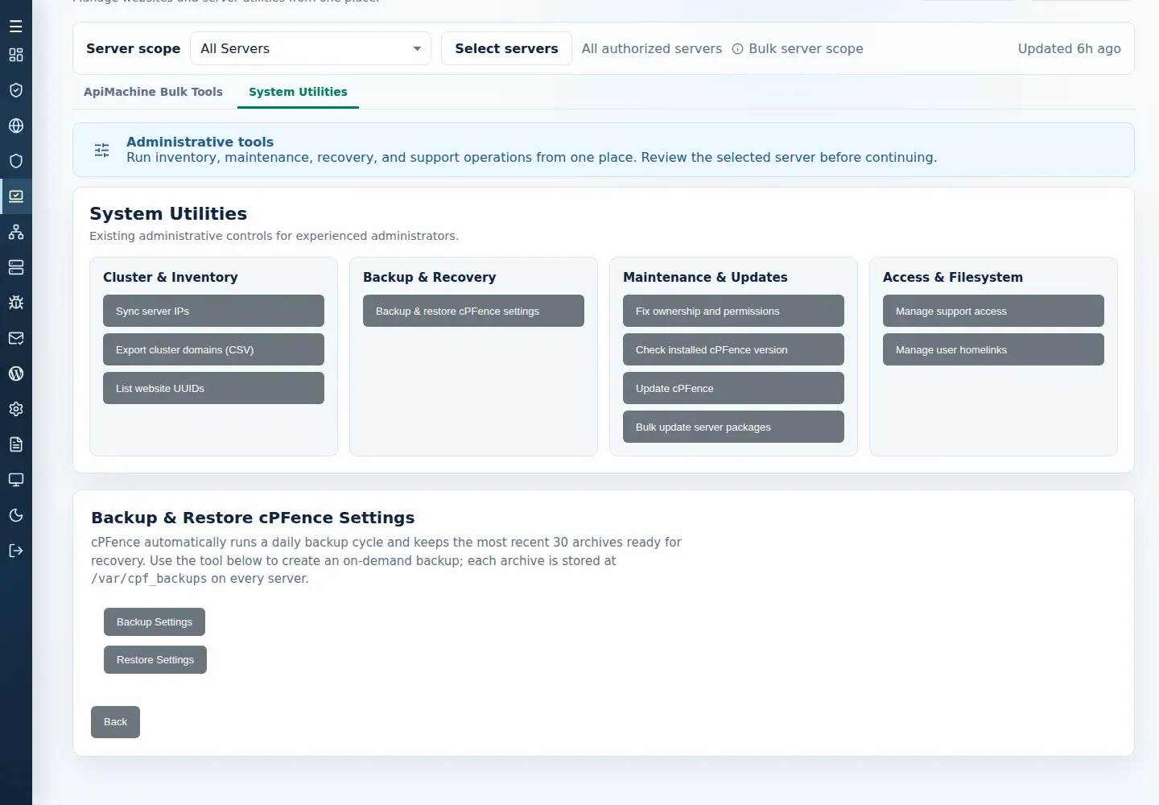
Task: Run Sync server IPs
Action: click(213, 311)
